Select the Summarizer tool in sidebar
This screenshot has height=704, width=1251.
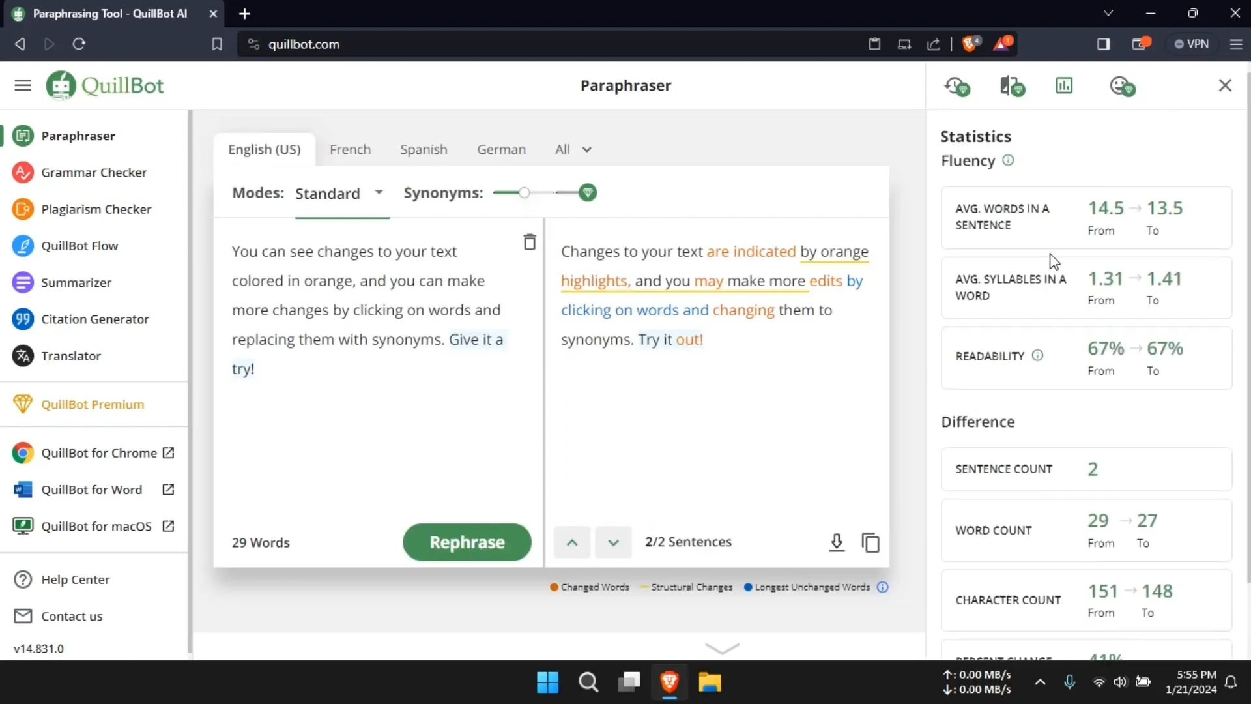76,282
